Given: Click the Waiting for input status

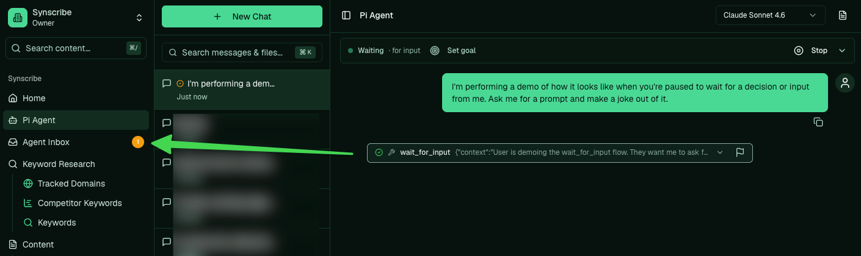Looking at the screenshot, I should click(x=384, y=51).
